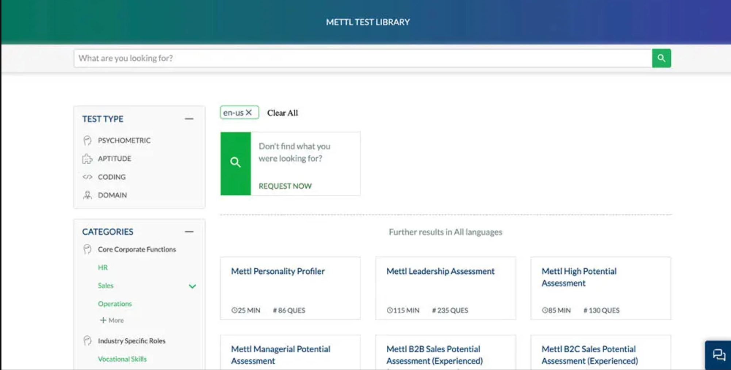Remove the en-us filter tag
Image resolution: width=731 pixels, height=370 pixels.
tap(249, 112)
